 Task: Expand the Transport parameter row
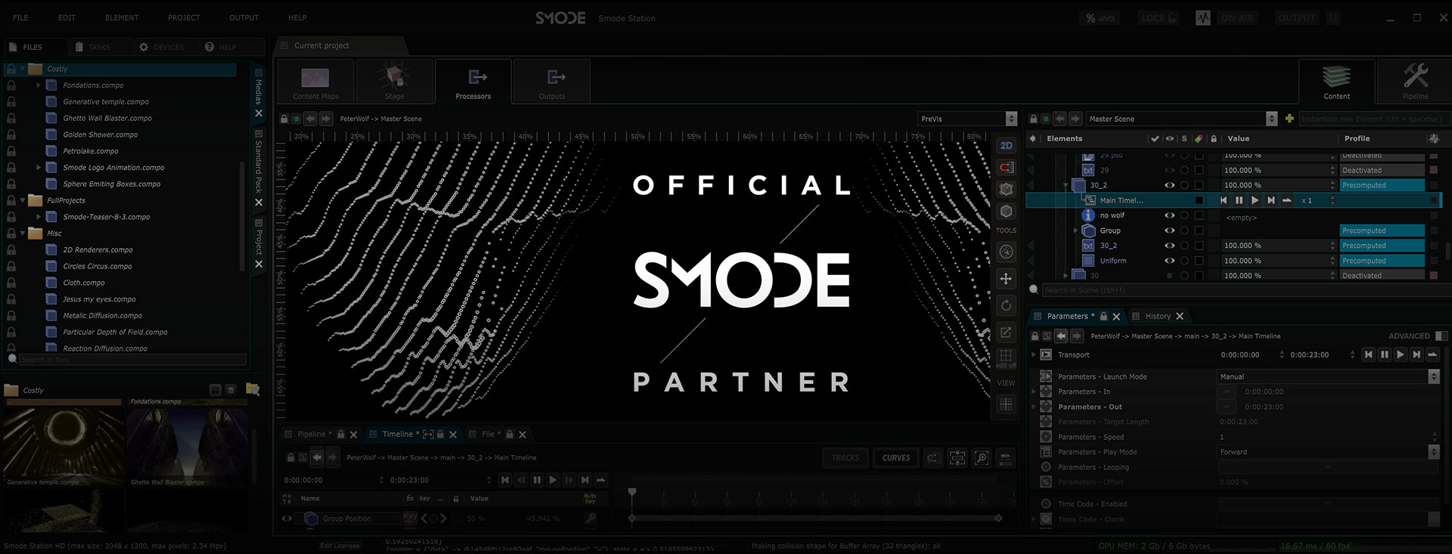point(1034,354)
